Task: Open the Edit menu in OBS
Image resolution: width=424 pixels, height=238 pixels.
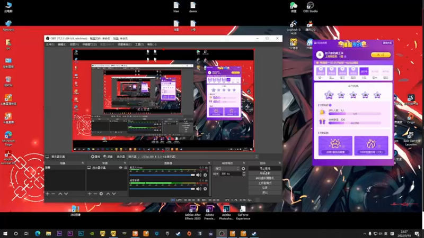Action: point(62,44)
